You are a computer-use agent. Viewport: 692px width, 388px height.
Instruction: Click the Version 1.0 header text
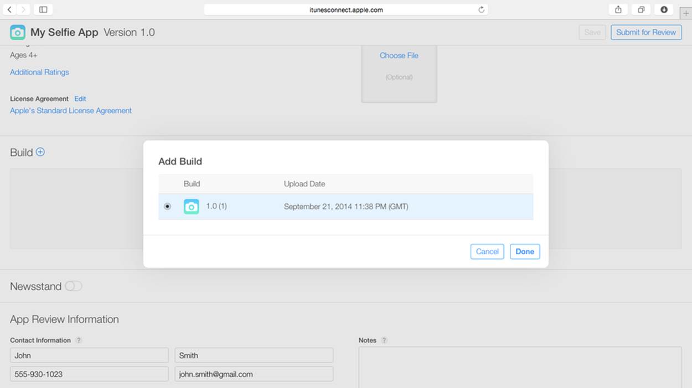(x=130, y=32)
